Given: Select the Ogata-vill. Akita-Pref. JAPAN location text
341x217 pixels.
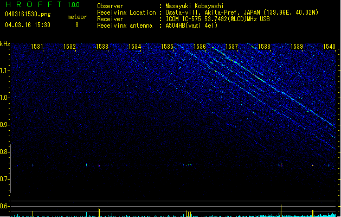Looking at the screenshot, I should (x=242, y=12).
